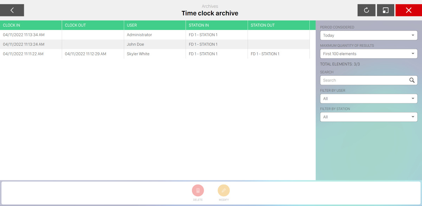Click the Modify pencil icon
The height and width of the screenshot is (206, 422).
224,191
